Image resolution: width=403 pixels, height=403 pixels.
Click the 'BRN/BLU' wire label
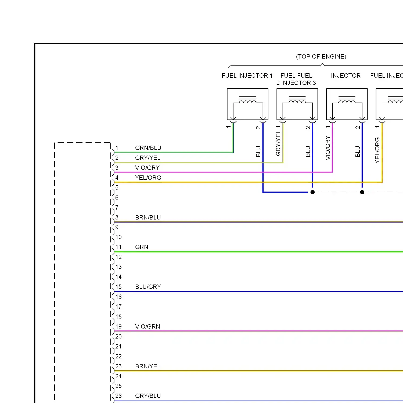(x=148, y=217)
